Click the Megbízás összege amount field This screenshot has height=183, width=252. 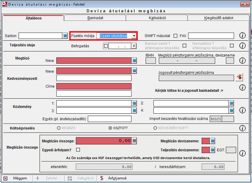pyautogui.click(x=104, y=141)
